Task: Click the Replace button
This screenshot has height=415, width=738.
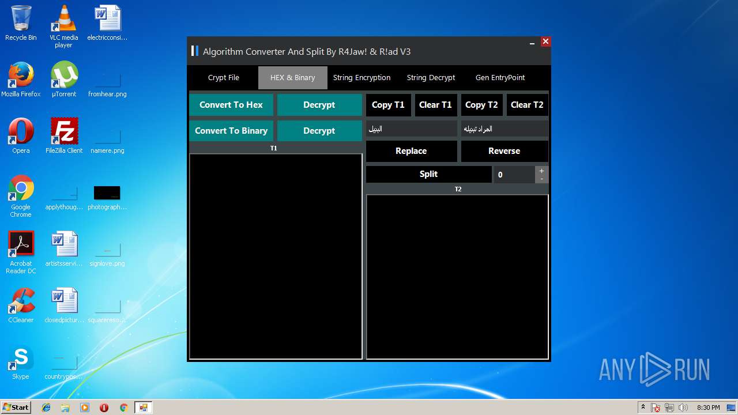Action: click(x=411, y=151)
